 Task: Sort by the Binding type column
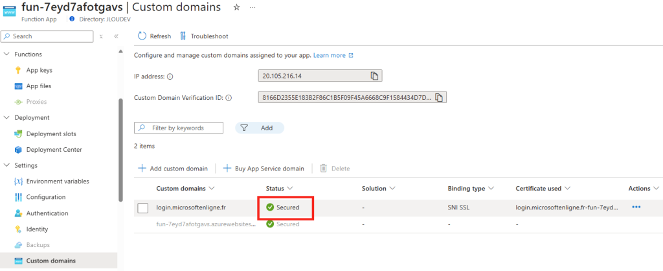pyautogui.click(x=471, y=188)
